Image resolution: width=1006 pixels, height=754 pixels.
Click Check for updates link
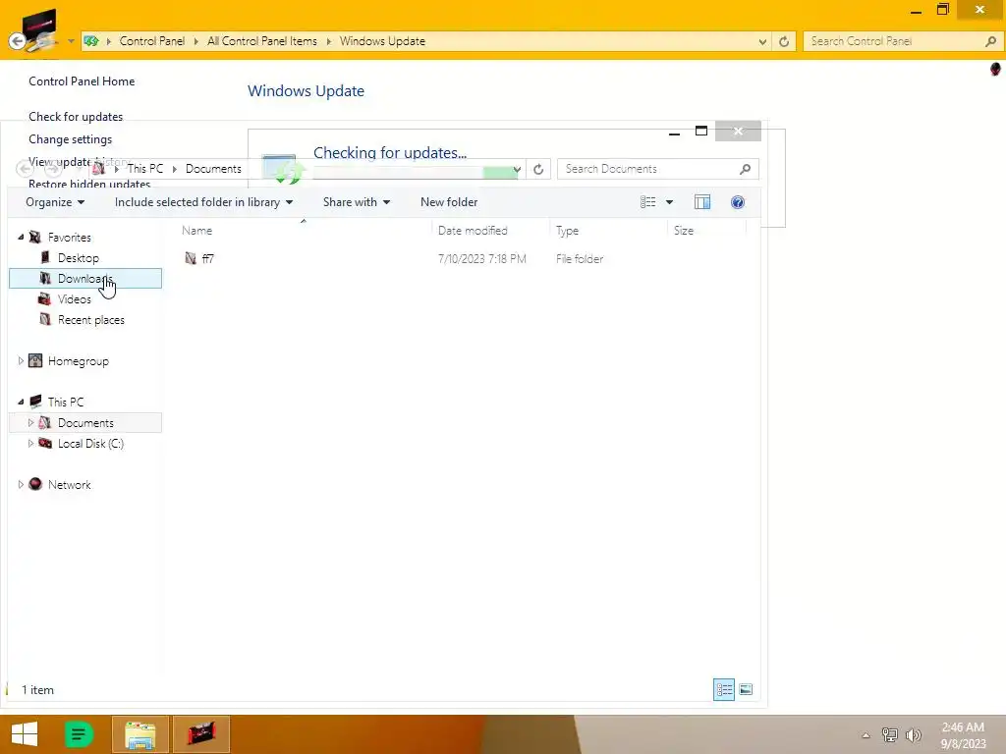coord(76,116)
